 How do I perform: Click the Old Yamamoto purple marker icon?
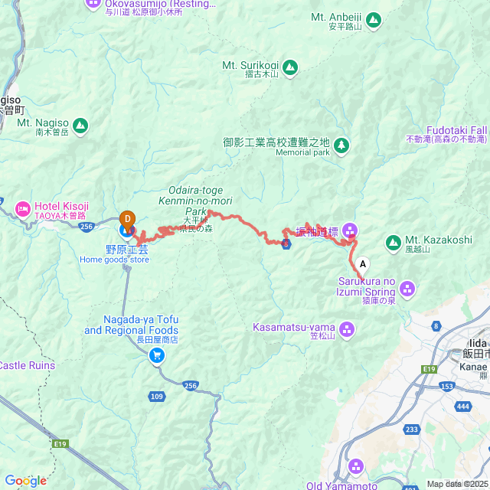click(355, 466)
